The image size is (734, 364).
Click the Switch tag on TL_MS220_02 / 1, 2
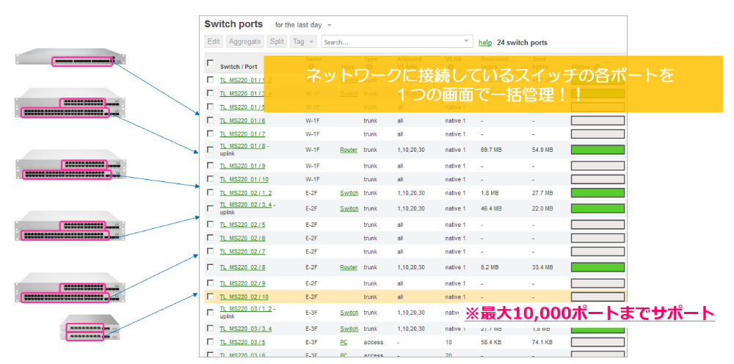[x=349, y=193]
